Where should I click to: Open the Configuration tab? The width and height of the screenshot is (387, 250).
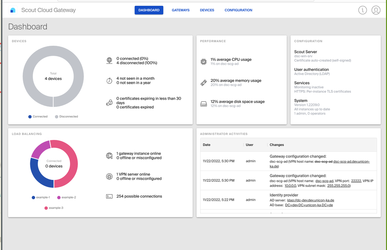pyautogui.click(x=238, y=10)
